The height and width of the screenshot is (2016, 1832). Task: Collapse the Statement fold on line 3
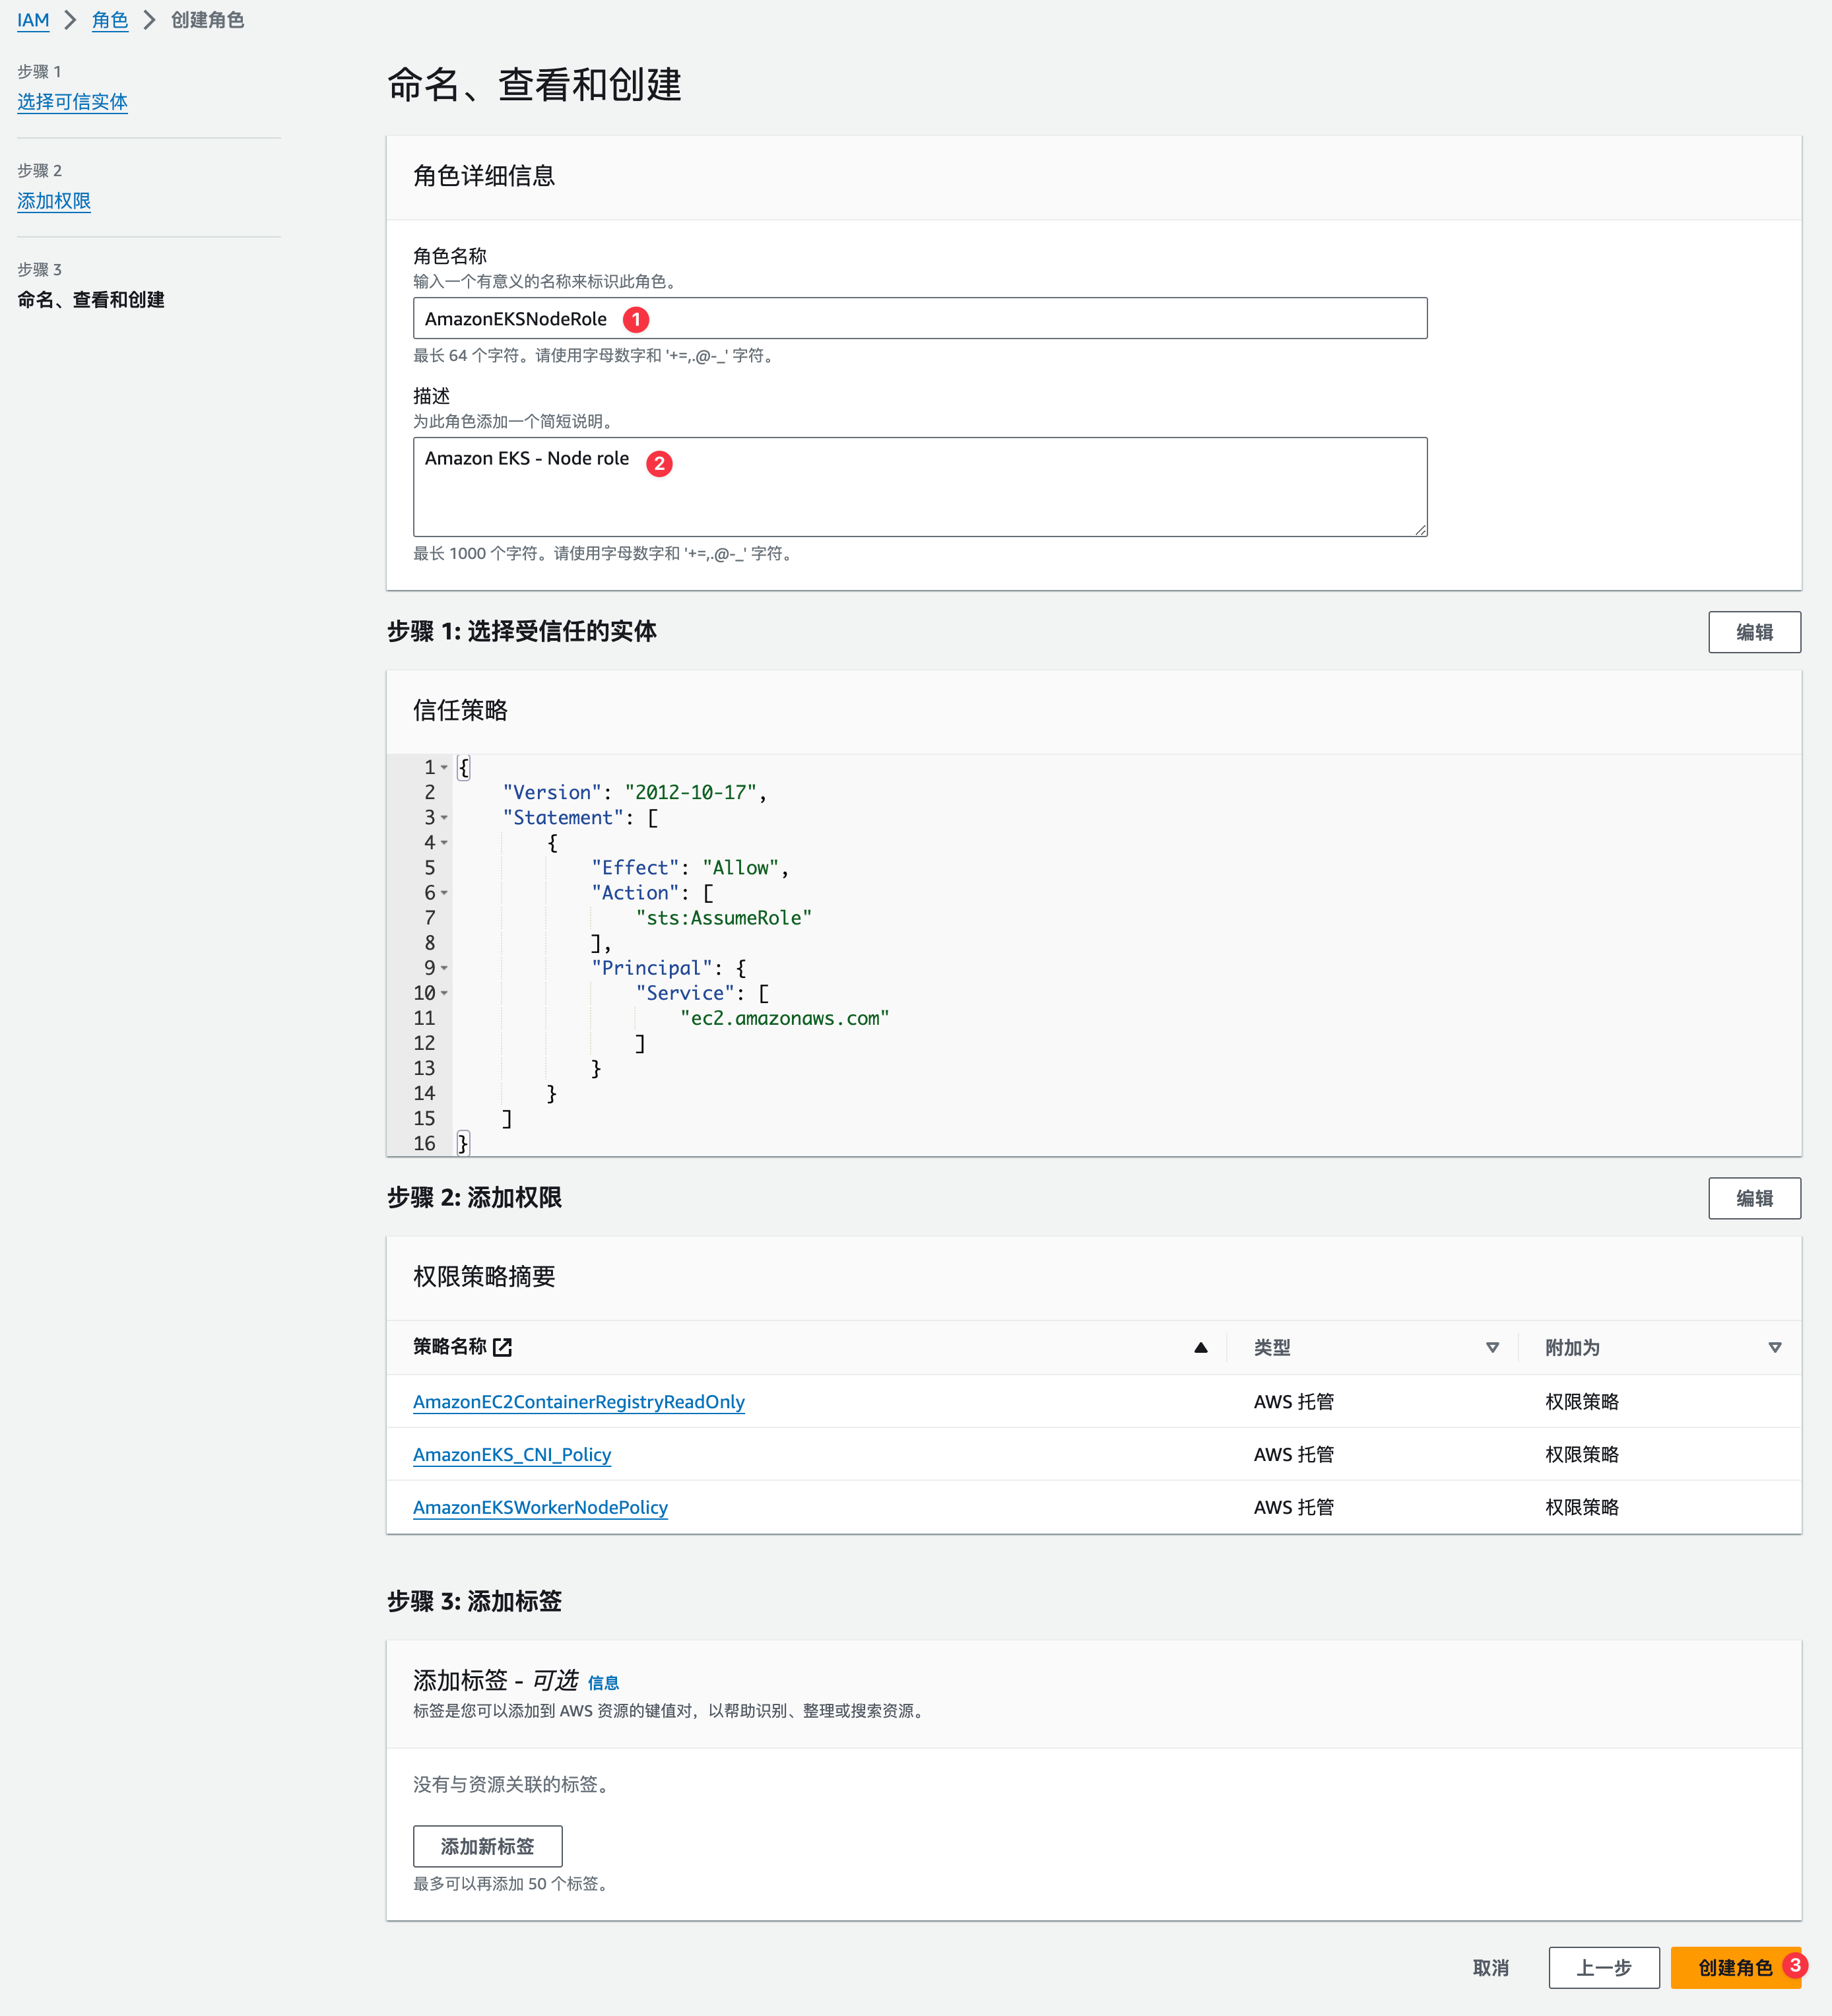(444, 818)
